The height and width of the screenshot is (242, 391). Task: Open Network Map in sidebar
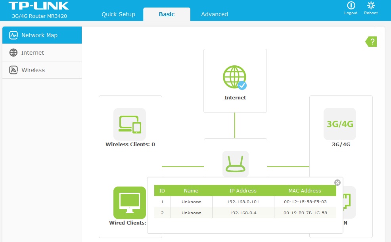click(42, 35)
